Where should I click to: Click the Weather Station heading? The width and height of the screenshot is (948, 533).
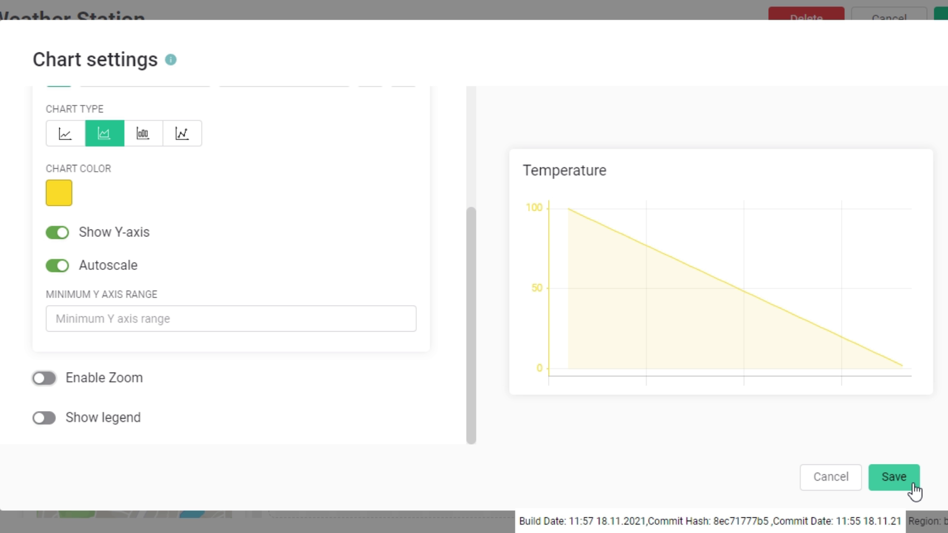coord(72,15)
